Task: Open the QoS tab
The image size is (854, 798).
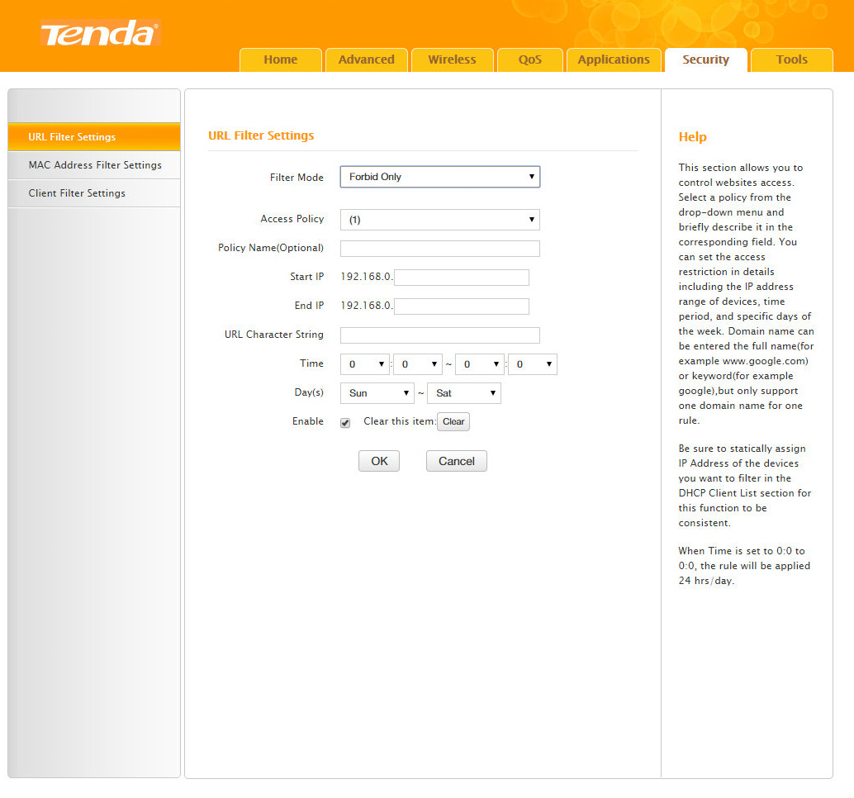Action: (530, 60)
